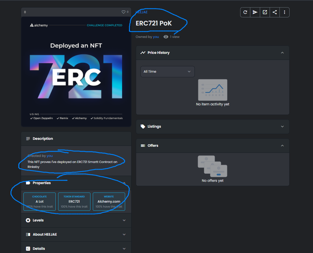Click the Price History chart icon
Screen dimensions: 313x253
[143, 53]
